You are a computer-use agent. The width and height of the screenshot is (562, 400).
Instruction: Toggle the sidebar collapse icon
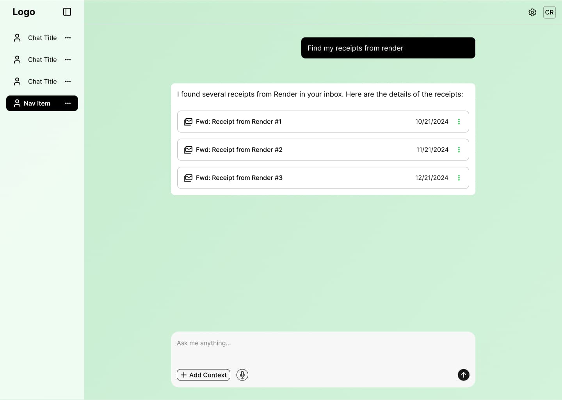point(67,12)
